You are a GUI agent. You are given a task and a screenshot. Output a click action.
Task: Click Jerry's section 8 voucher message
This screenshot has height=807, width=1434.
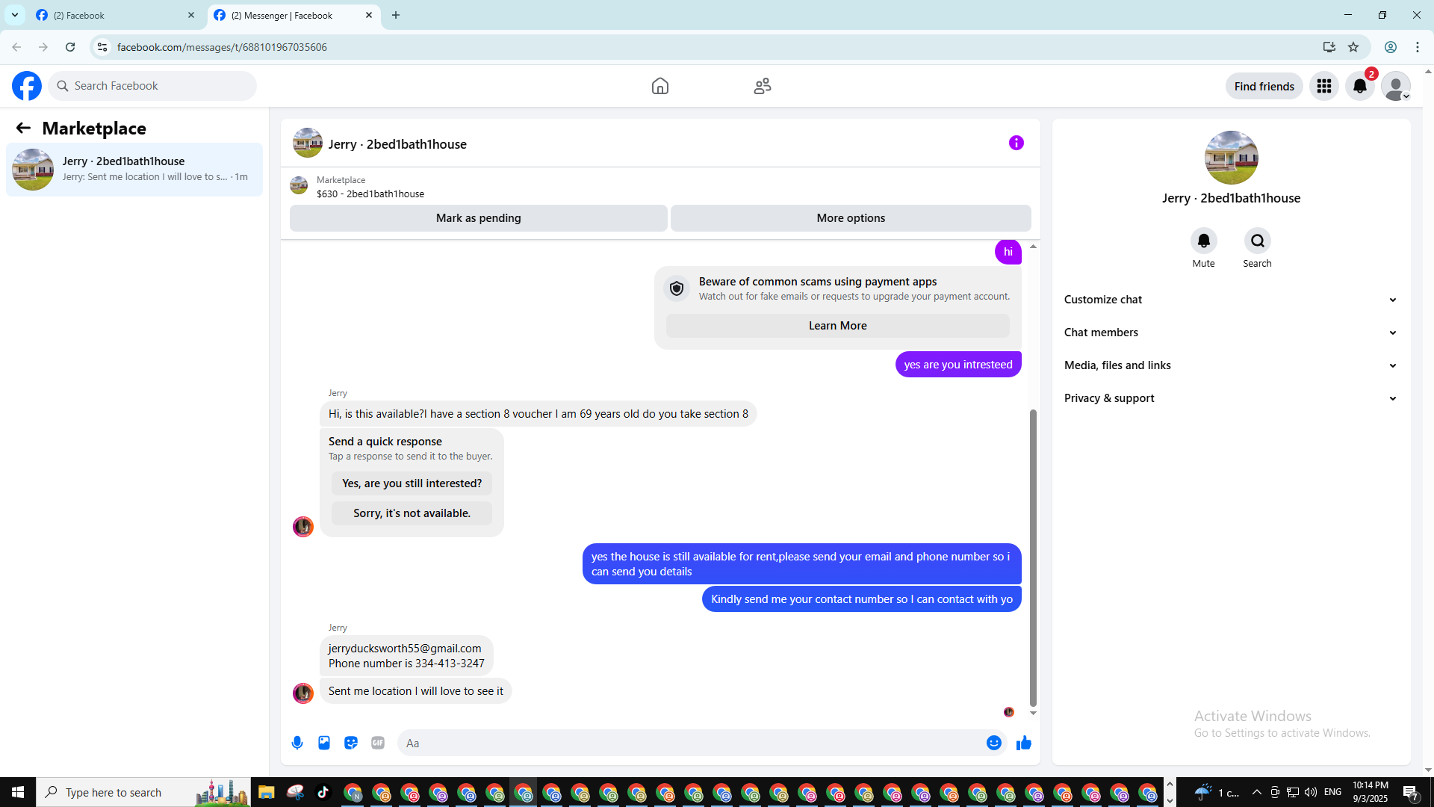click(538, 414)
